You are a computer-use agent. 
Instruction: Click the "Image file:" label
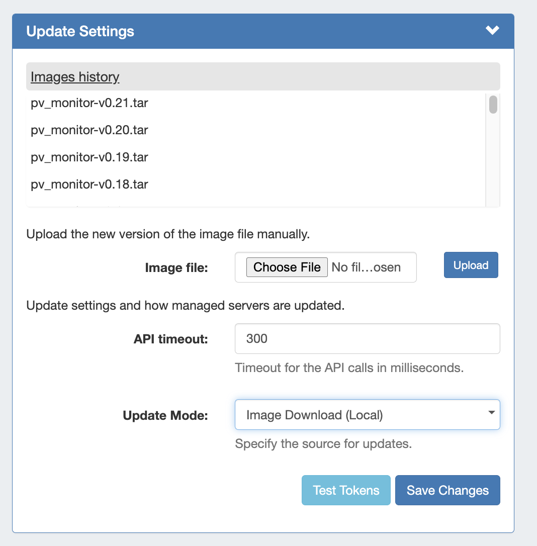pyautogui.click(x=176, y=268)
